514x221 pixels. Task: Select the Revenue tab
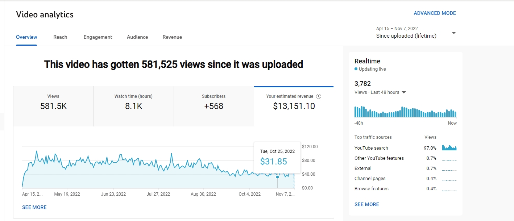pos(172,37)
